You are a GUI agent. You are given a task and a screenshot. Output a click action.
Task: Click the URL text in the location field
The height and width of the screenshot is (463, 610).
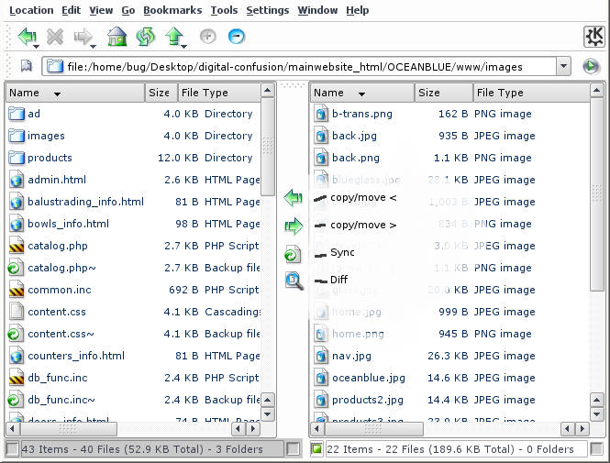click(294, 67)
